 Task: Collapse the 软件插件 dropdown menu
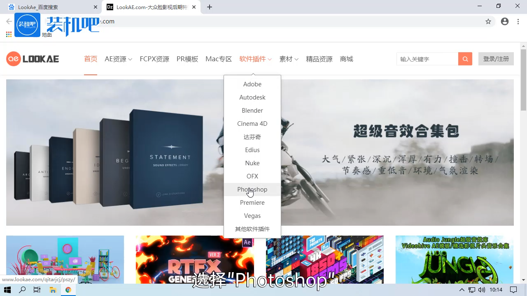pos(253,59)
